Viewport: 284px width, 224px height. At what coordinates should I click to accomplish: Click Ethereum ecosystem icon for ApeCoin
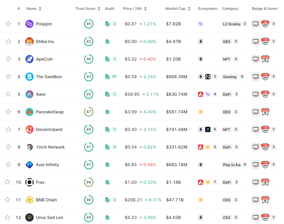(201, 59)
